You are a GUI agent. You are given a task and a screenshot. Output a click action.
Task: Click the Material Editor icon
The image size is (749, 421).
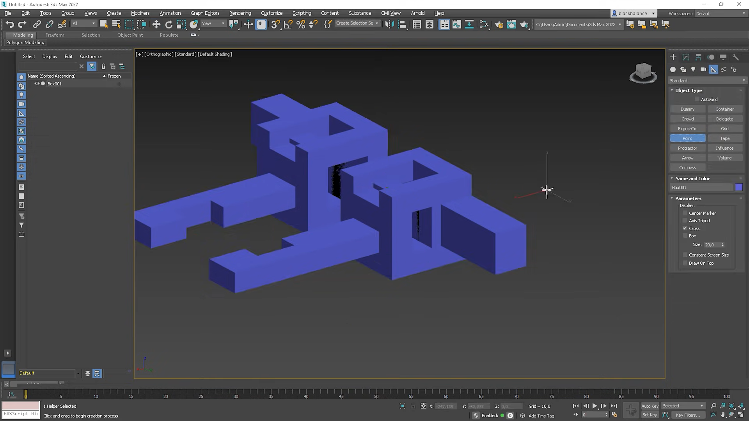(x=511, y=24)
